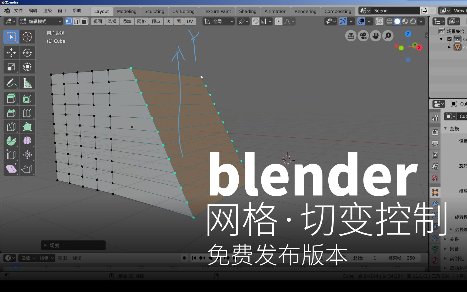Switch to the UV Editing workspace tab
This screenshot has height=292, width=467.
pos(184,11)
